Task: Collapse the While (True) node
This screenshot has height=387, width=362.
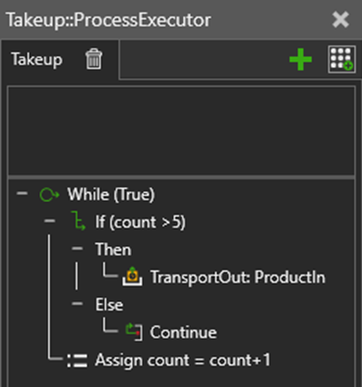Action: click(x=22, y=193)
